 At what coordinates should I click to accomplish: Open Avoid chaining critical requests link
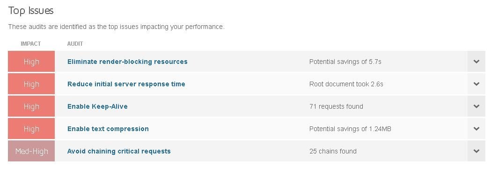[119, 152]
